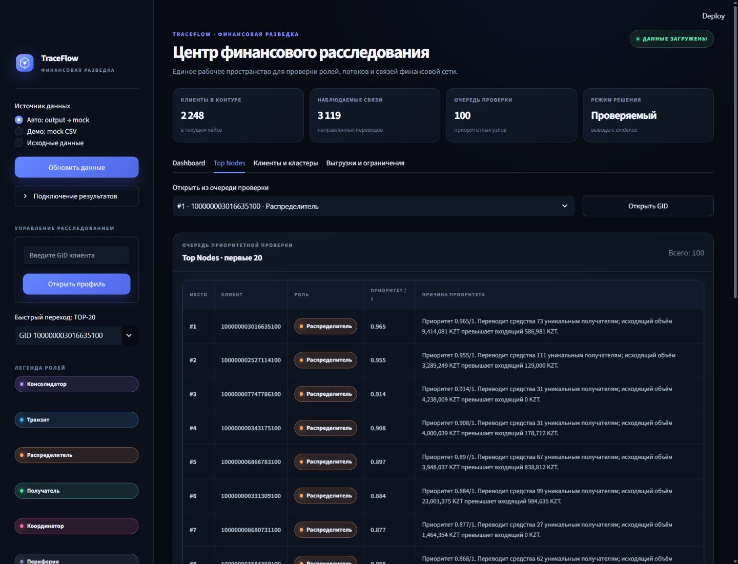The width and height of the screenshot is (738, 564).
Task: Click the 'Место' column header
Action: tap(198, 295)
